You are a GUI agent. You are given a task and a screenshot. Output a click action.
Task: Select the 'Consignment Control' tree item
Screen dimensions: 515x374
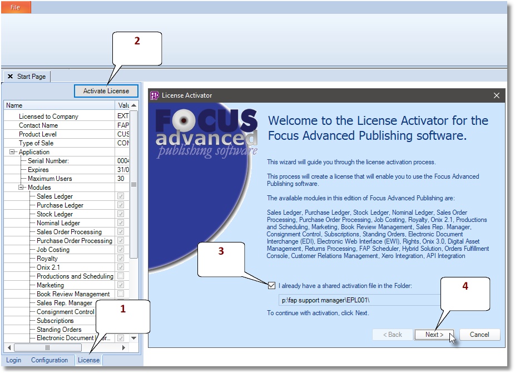click(x=66, y=311)
